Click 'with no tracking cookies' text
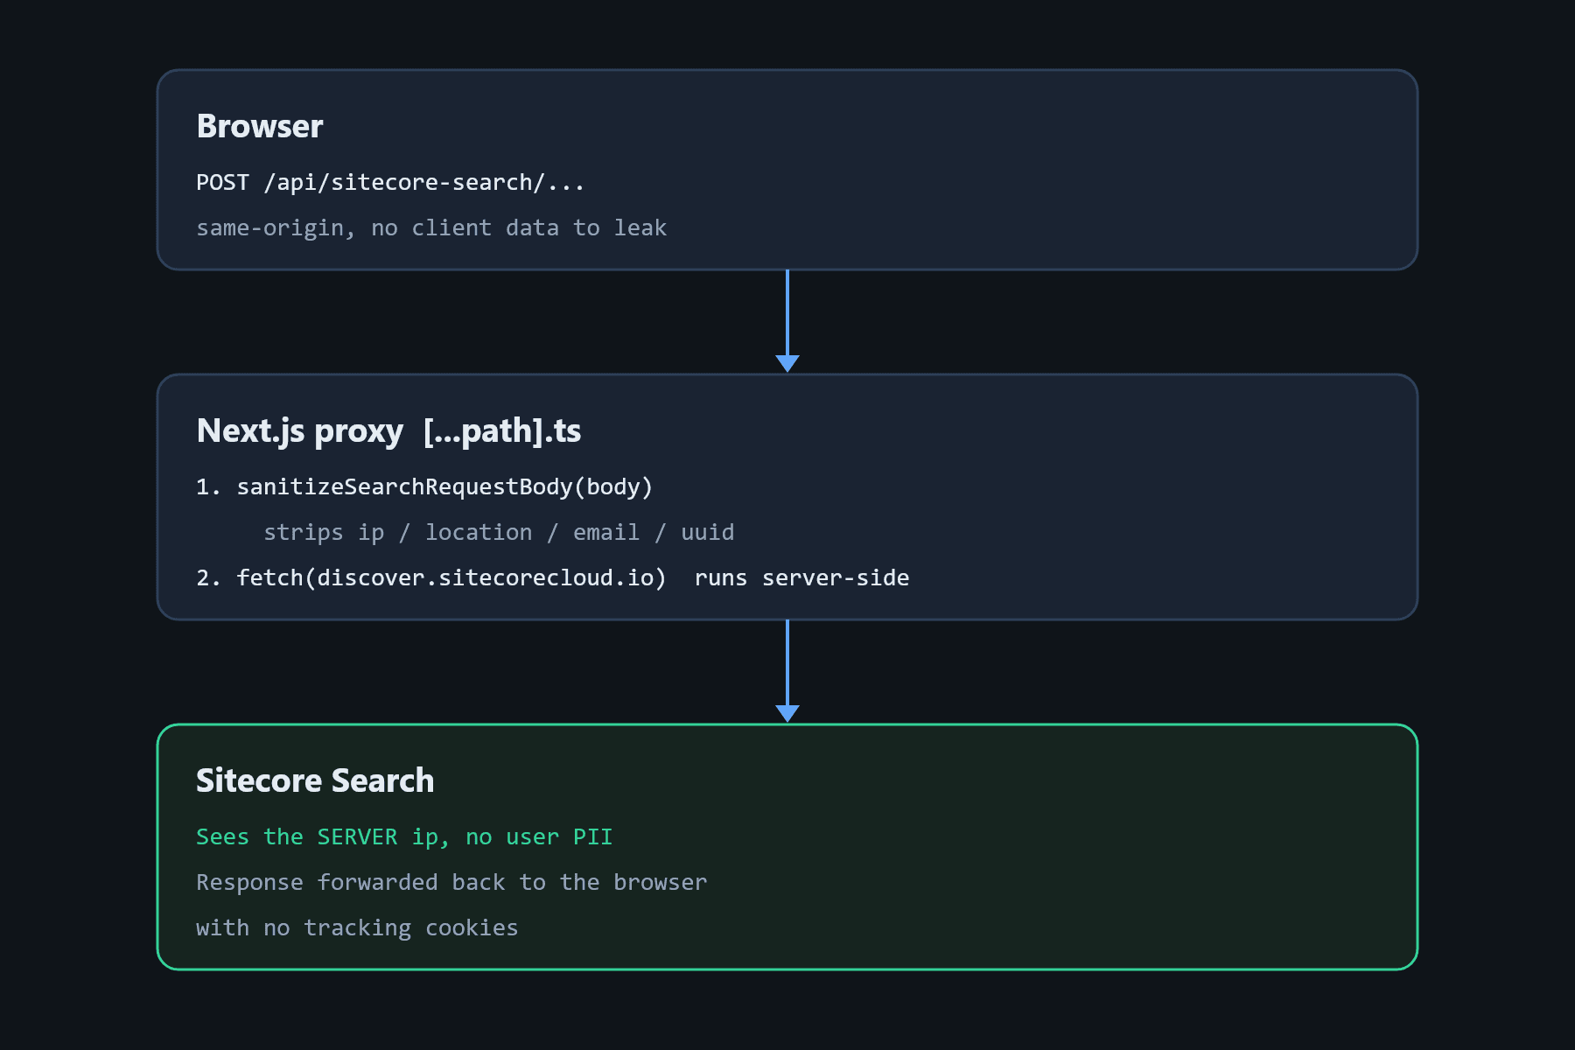This screenshot has width=1575, height=1050. [x=357, y=927]
